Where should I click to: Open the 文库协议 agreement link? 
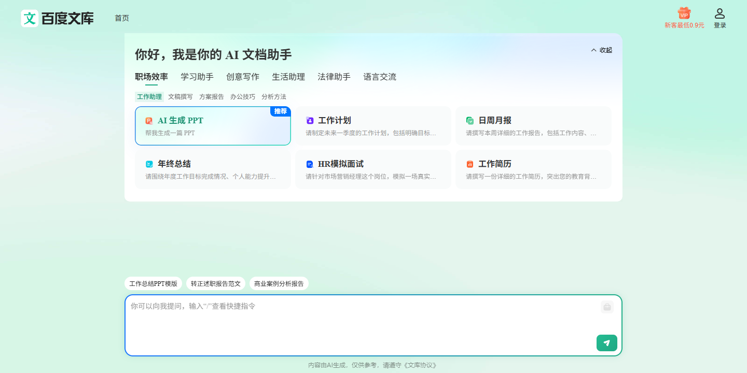pyautogui.click(x=420, y=365)
